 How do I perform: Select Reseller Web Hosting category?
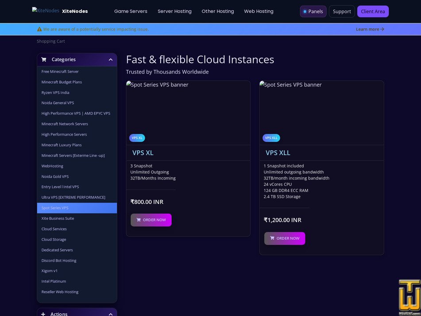(77, 292)
